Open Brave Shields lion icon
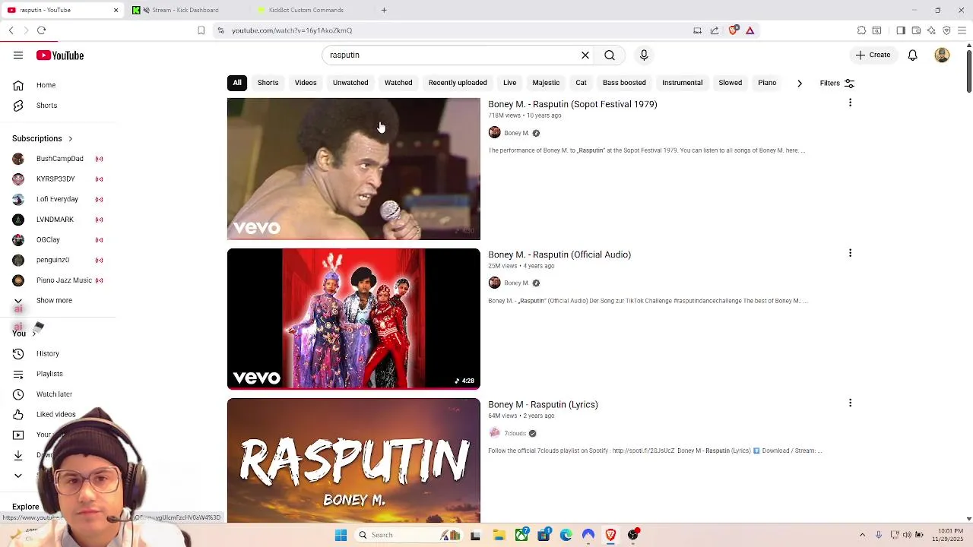Viewport: 973px width, 547px height. [x=733, y=30]
